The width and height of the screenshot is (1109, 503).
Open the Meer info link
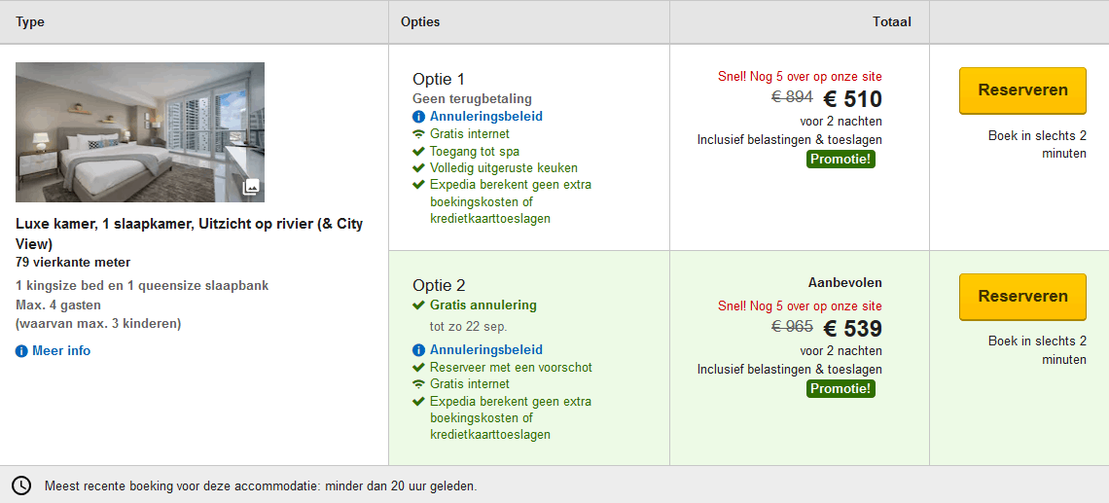tap(61, 351)
